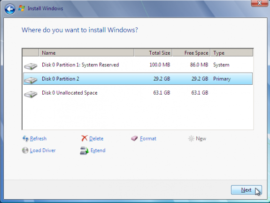
Task: Click the Load Driver disc icon
Action: pyautogui.click(x=25, y=150)
